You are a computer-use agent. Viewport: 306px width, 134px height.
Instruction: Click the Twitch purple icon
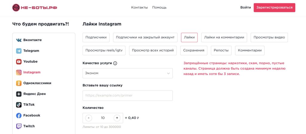(x=19, y=126)
